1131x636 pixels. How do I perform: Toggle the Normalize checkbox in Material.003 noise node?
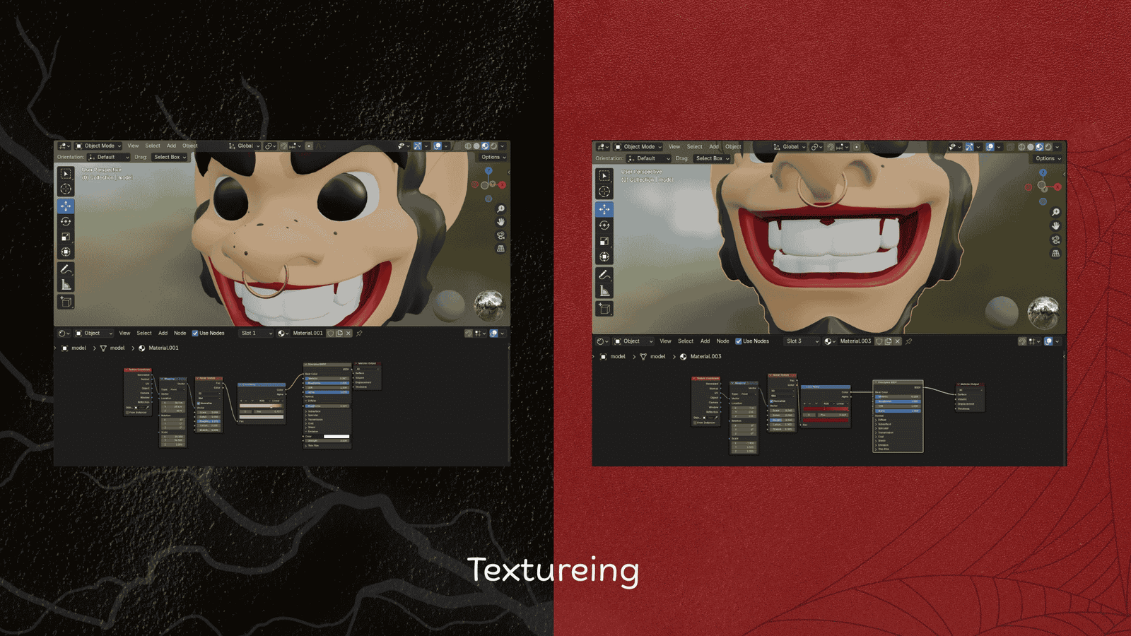tap(772, 401)
